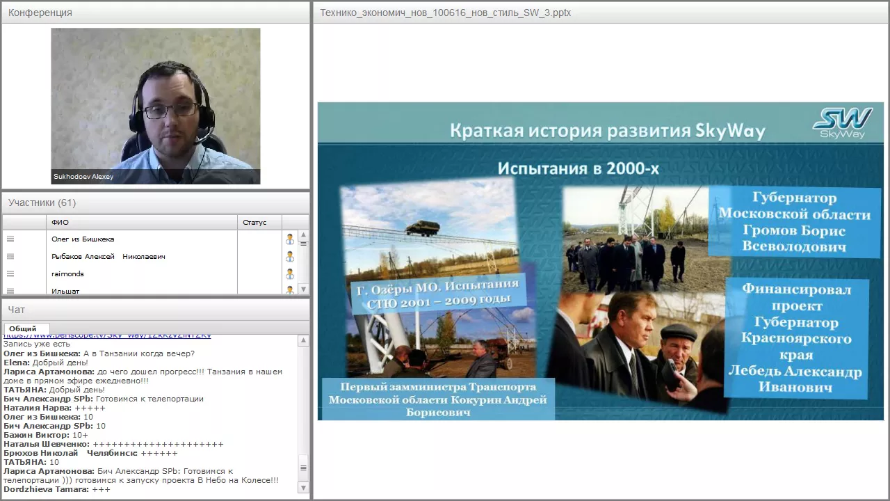Image resolution: width=890 pixels, height=501 pixels.
Task: Open row menu handle for Ильшат
Action: (x=10, y=290)
